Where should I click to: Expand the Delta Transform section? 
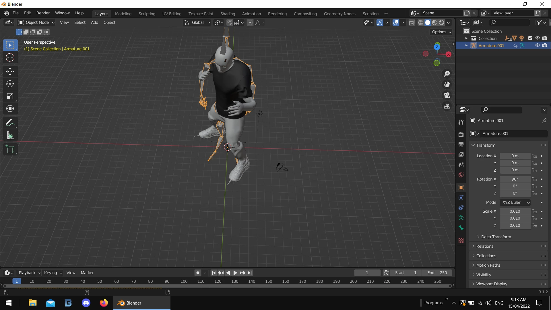click(x=496, y=237)
